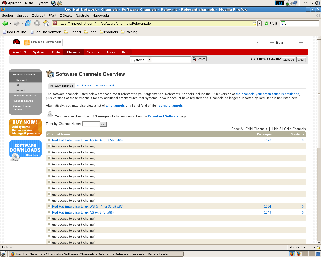Click the Firefox window taskbar entry
This screenshot has height=257, width=321.
[x=96, y=254]
